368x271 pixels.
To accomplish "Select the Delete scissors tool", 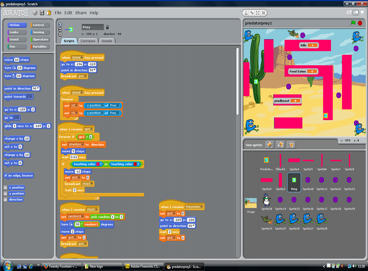I will (x=252, y=13).
